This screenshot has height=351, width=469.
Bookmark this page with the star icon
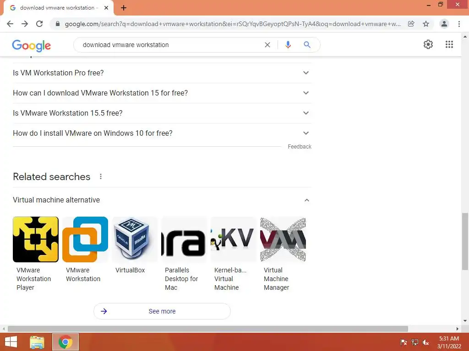tap(426, 24)
